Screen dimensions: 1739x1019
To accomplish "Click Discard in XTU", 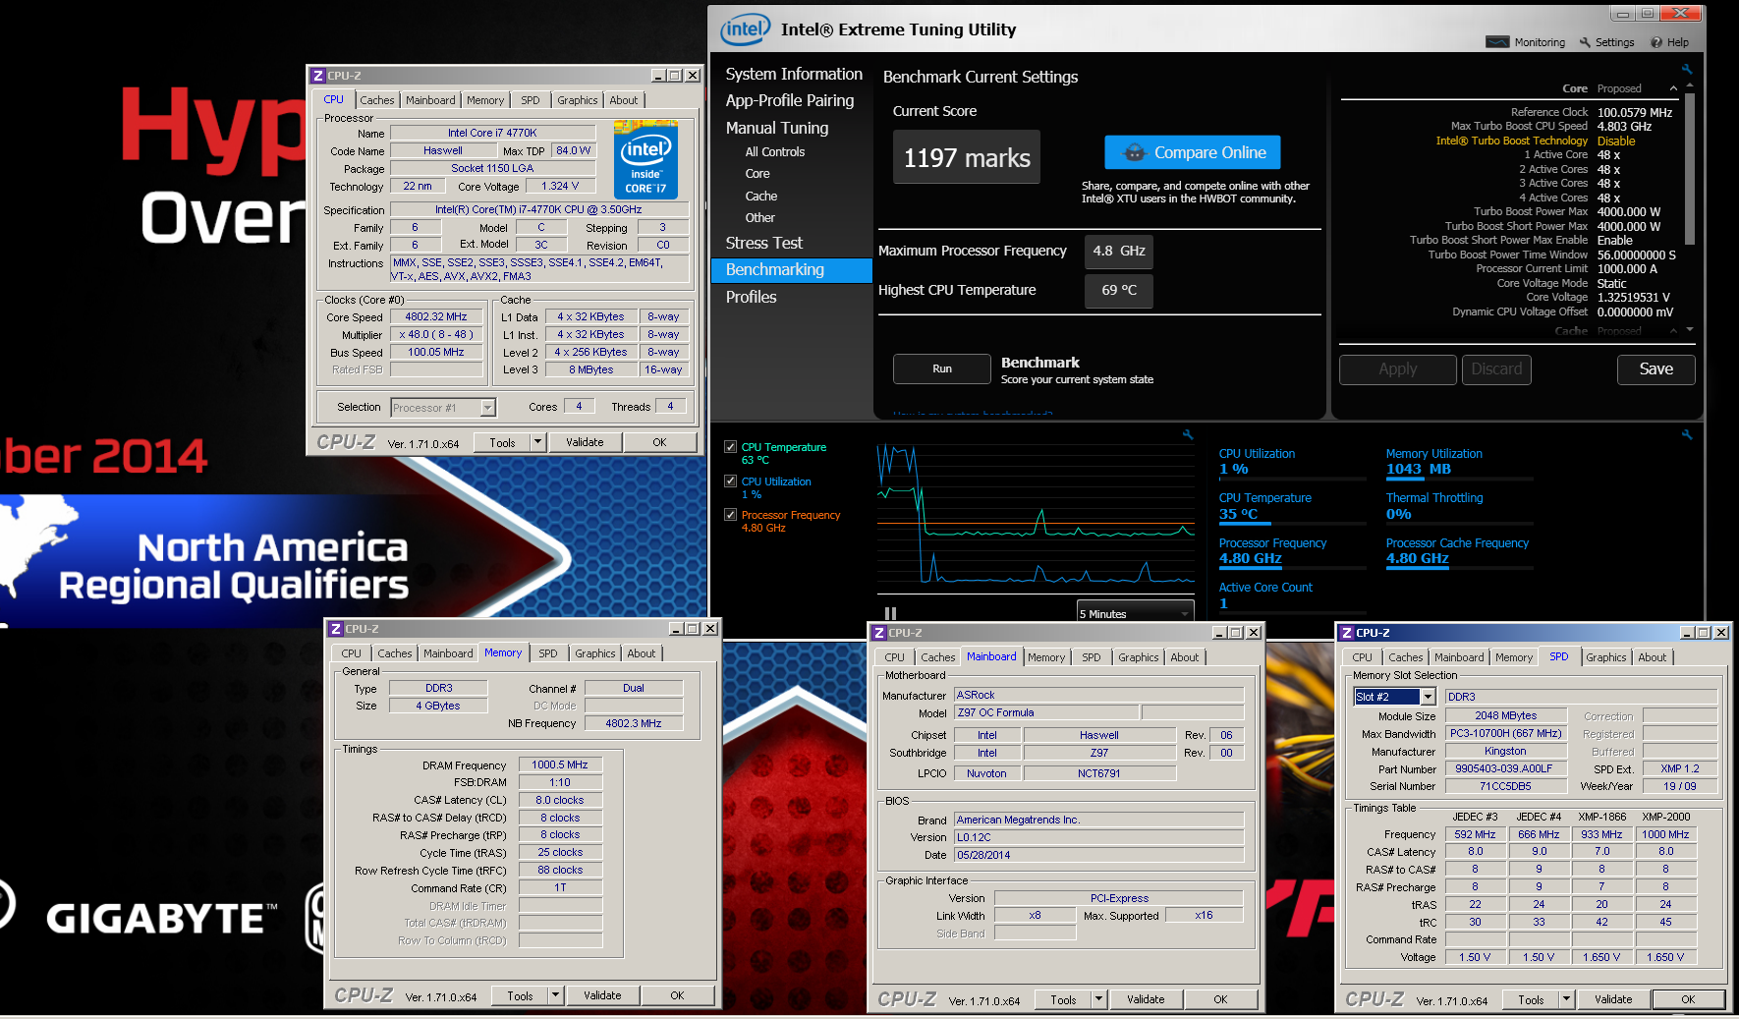I will coord(1496,368).
